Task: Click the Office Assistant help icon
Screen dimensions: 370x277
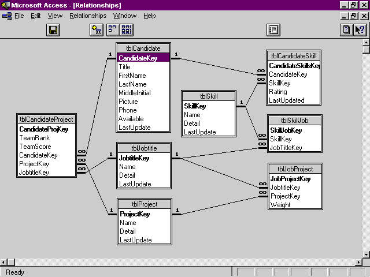Action: click(x=346, y=30)
